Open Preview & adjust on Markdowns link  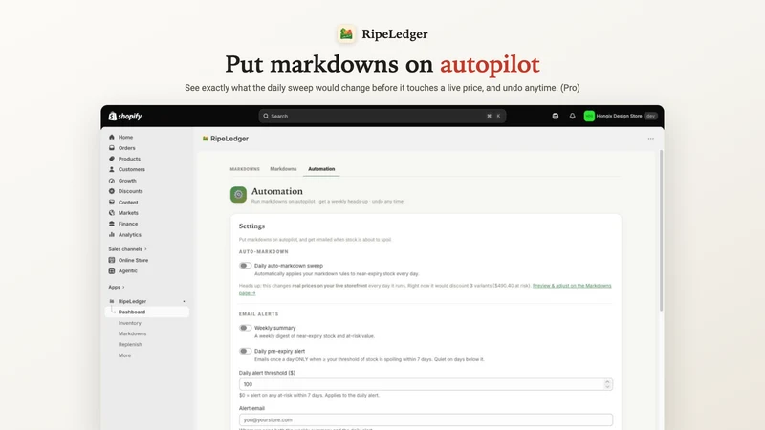[x=571, y=286]
